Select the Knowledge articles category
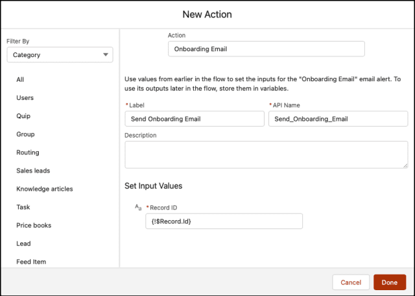 (x=45, y=189)
